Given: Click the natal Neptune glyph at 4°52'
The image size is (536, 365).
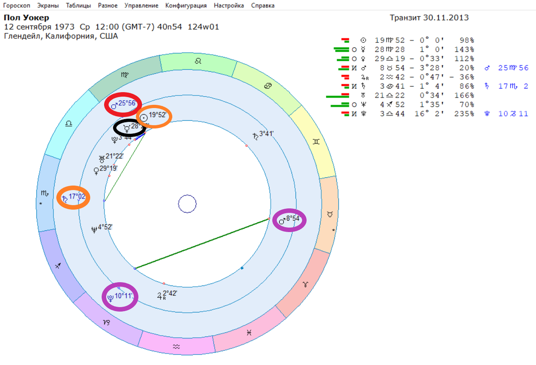Looking at the screenshot, I should point(94,229).
